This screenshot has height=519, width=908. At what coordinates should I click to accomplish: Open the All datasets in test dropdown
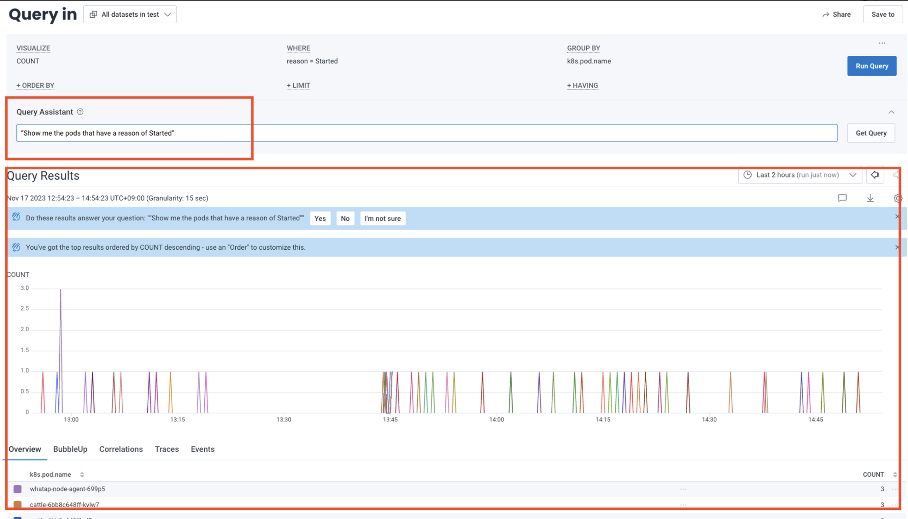tap(130, 15)
